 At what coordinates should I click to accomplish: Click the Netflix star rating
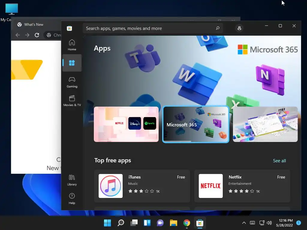click(x=241, y=191)
